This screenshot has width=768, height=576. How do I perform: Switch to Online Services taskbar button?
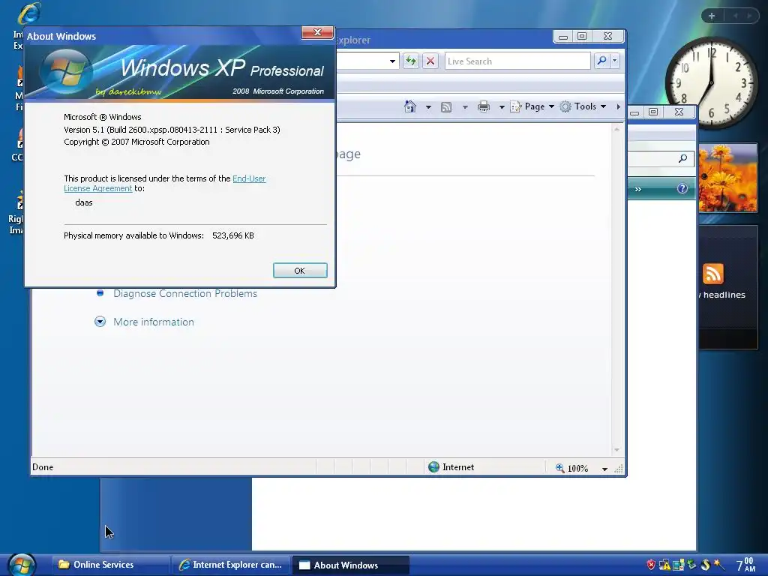click(111, 565)
